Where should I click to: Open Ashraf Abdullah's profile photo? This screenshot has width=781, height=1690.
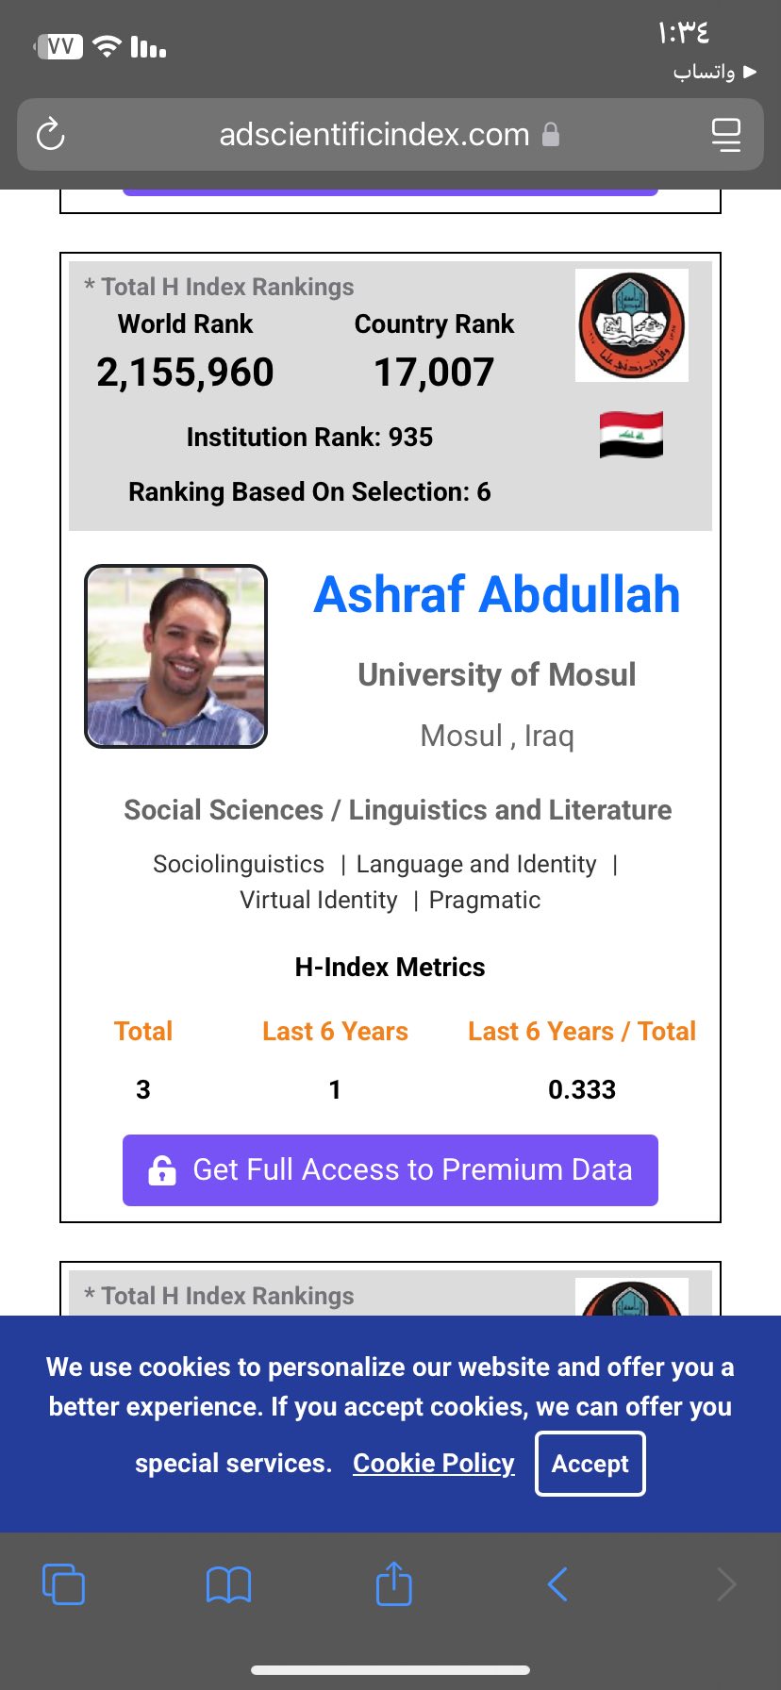coord(176,656)
